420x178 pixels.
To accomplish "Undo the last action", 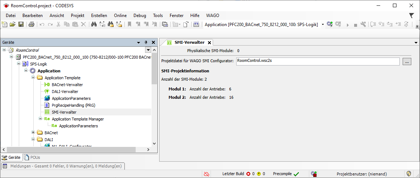I will 42,24.
